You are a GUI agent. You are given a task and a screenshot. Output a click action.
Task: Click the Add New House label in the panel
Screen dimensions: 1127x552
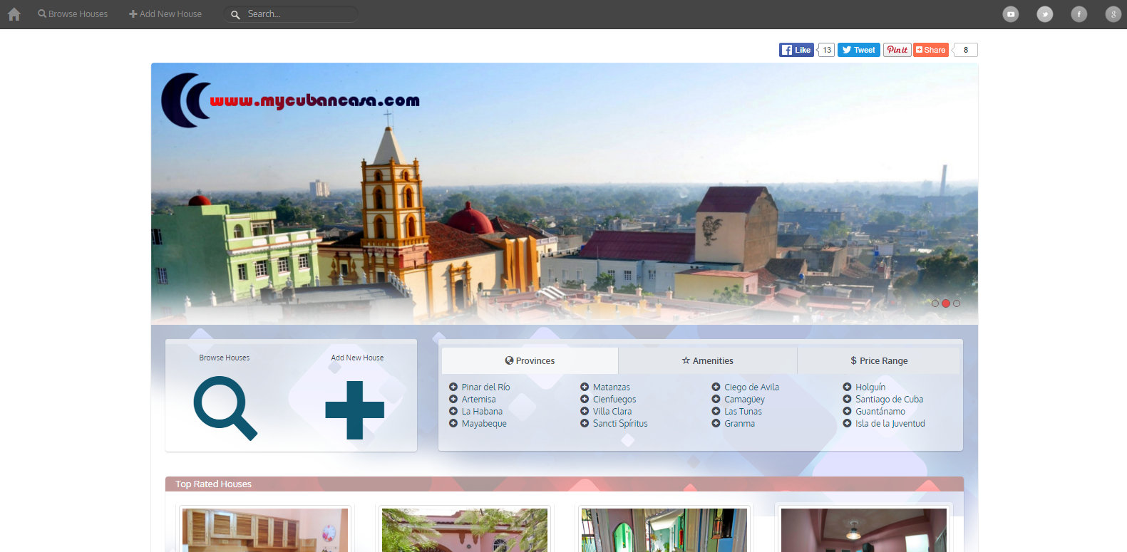(357, 358)
